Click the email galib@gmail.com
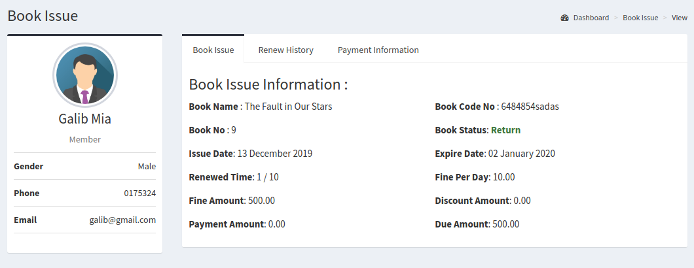 (x=122, y=220)
